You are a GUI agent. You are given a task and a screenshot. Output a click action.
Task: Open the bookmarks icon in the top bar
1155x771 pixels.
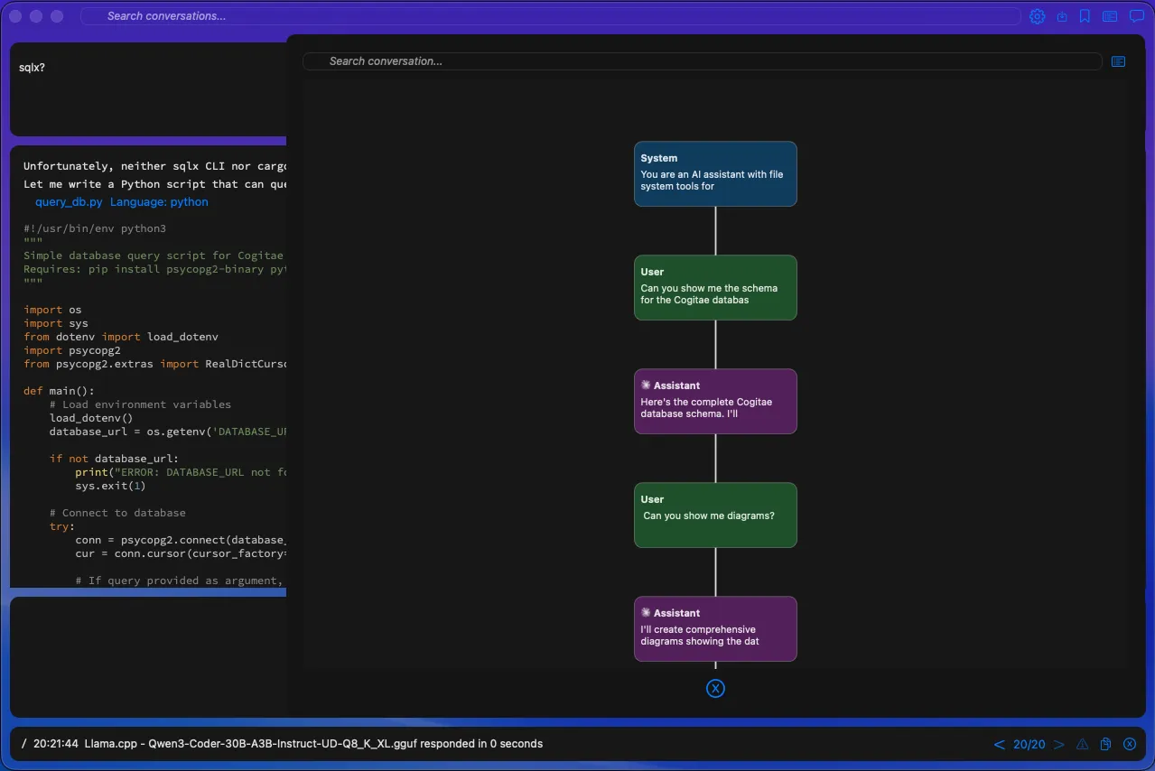pos(1085,16)
